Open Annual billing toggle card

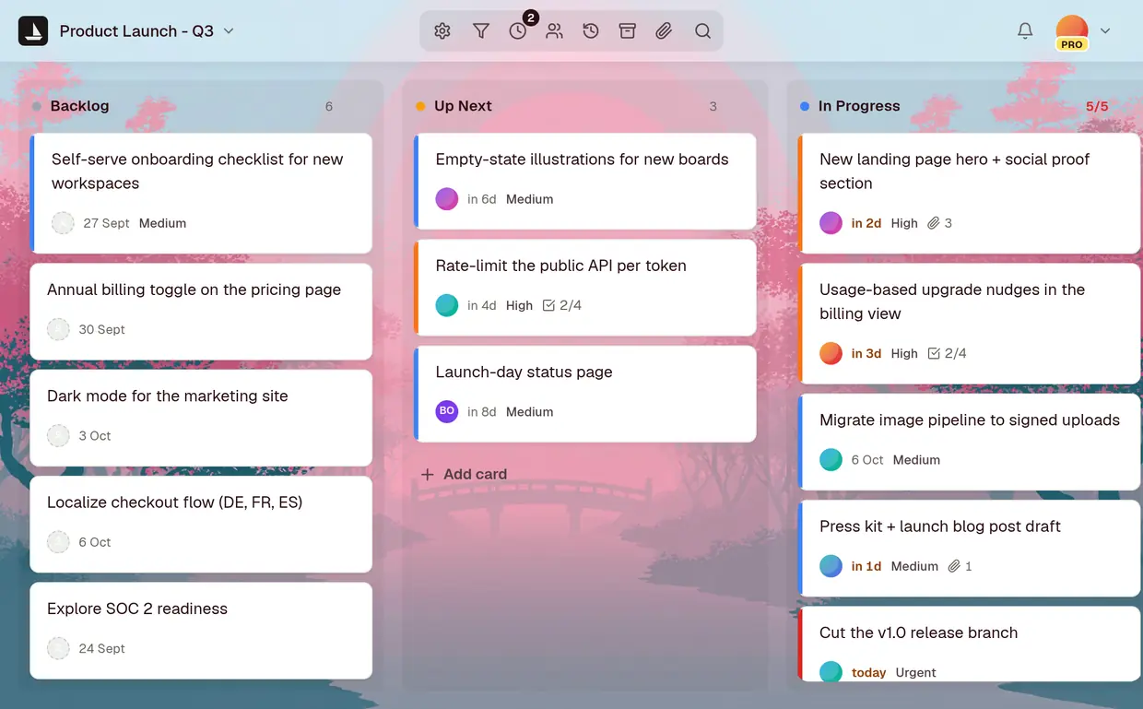pyautogui.click(x=201, y=312)
